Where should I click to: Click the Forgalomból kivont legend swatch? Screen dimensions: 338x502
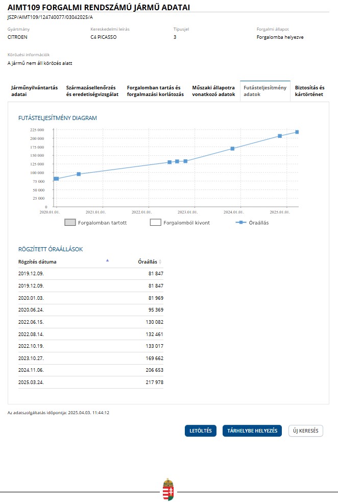coord(156,223)
